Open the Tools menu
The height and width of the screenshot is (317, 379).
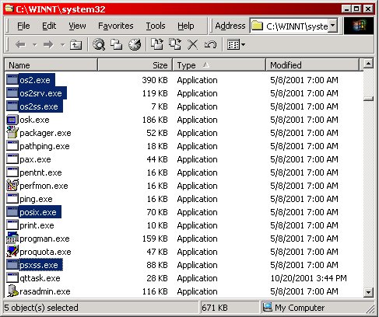click(x=156, y=26)
